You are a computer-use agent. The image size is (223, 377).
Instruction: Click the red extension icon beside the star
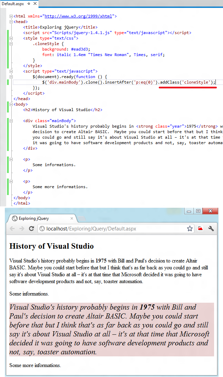click(200, 229)
